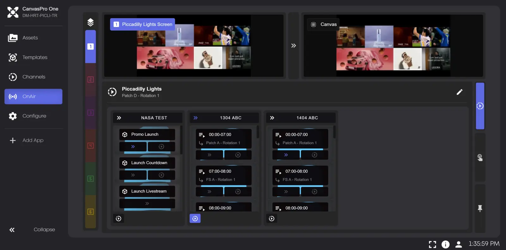Select 1304 ABC 08:00-09:00 schedule entry

click(224, 207)
